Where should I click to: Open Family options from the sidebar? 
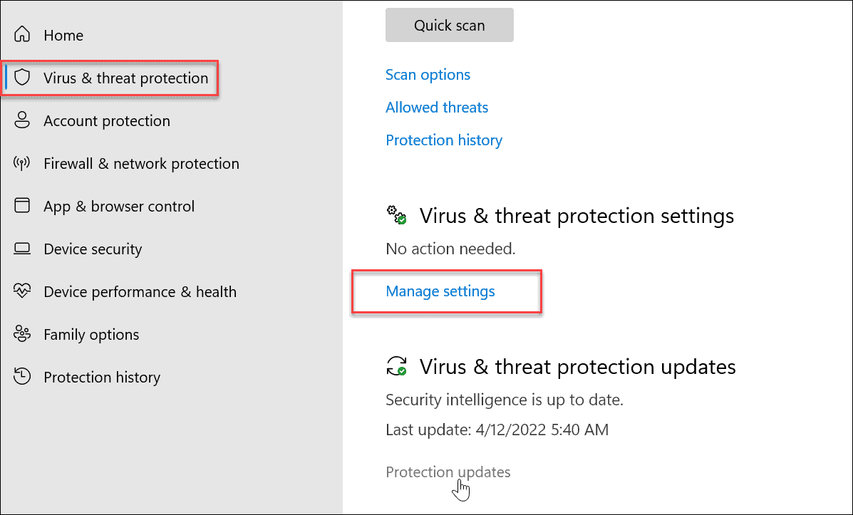click(x=91, y=334)
